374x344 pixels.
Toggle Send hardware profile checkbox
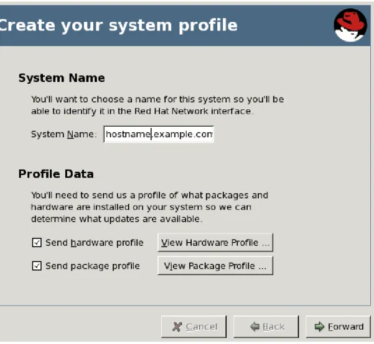(x=37, y=243)
